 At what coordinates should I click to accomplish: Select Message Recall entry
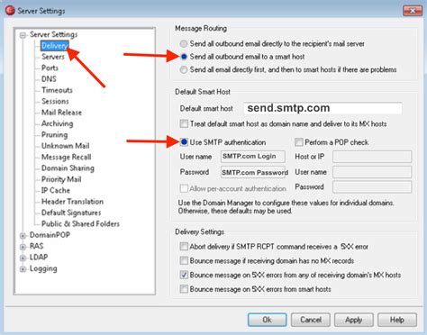pos(66,157)
